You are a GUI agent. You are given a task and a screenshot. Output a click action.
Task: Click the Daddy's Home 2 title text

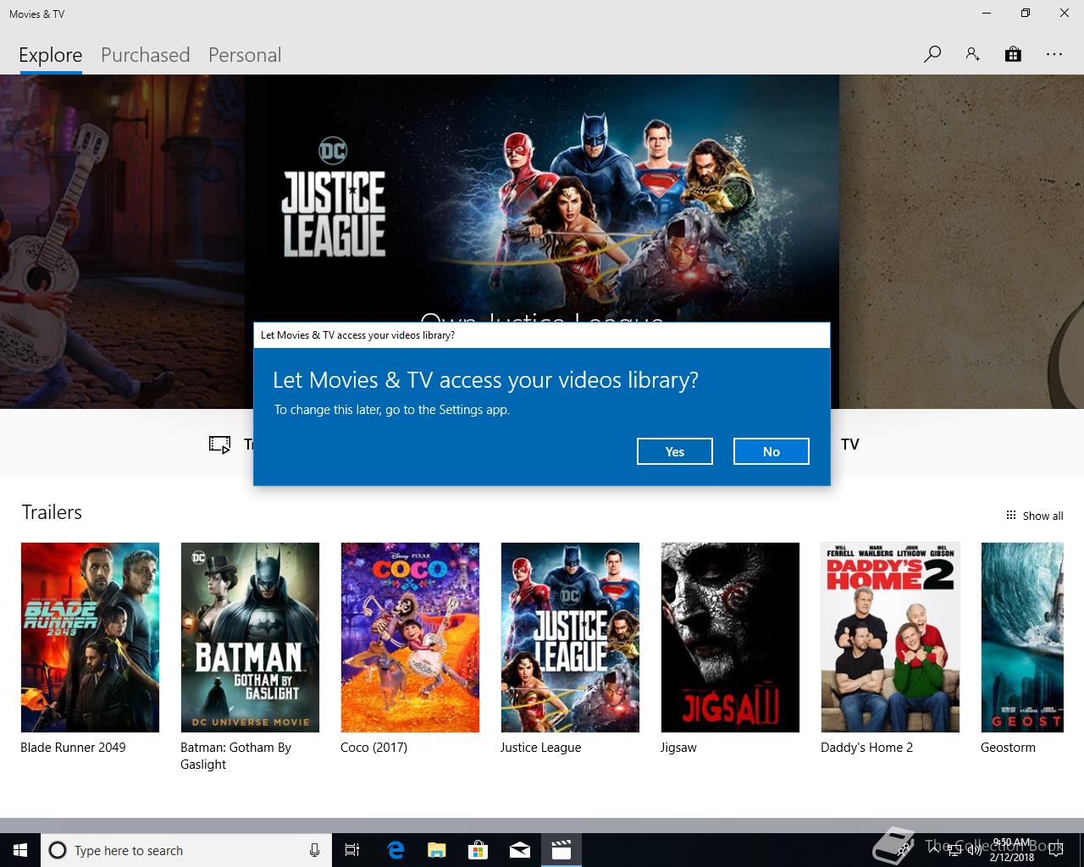866,748
